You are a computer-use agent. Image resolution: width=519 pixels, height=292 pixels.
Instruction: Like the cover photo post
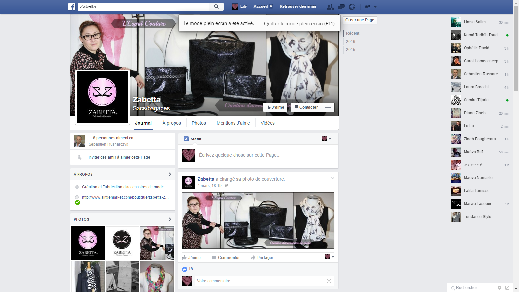(x=191, y=258)
